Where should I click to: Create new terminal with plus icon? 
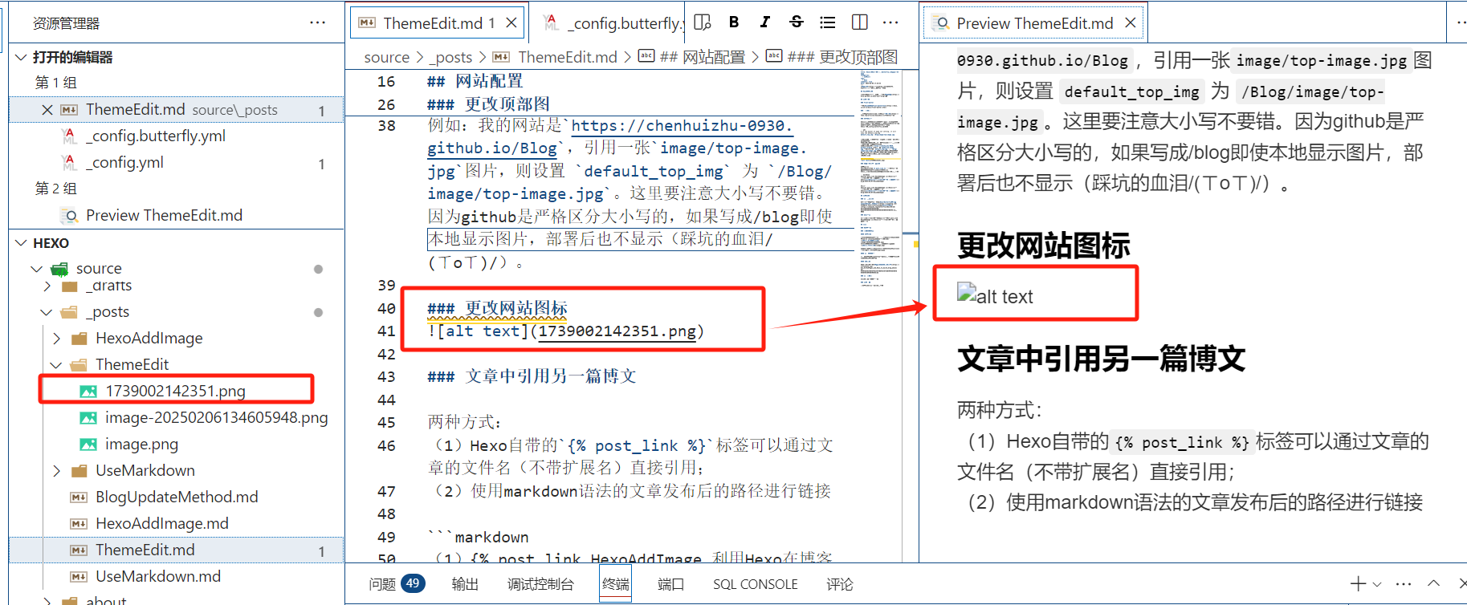click(x=1358, y=584)
